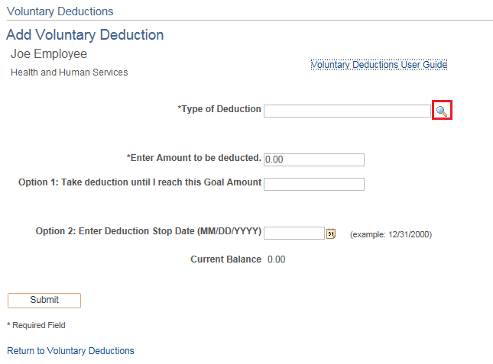The image size is (493, 364).
Task: Click the Option 2 Deduction Stop Date label
Action: (148, 231)
